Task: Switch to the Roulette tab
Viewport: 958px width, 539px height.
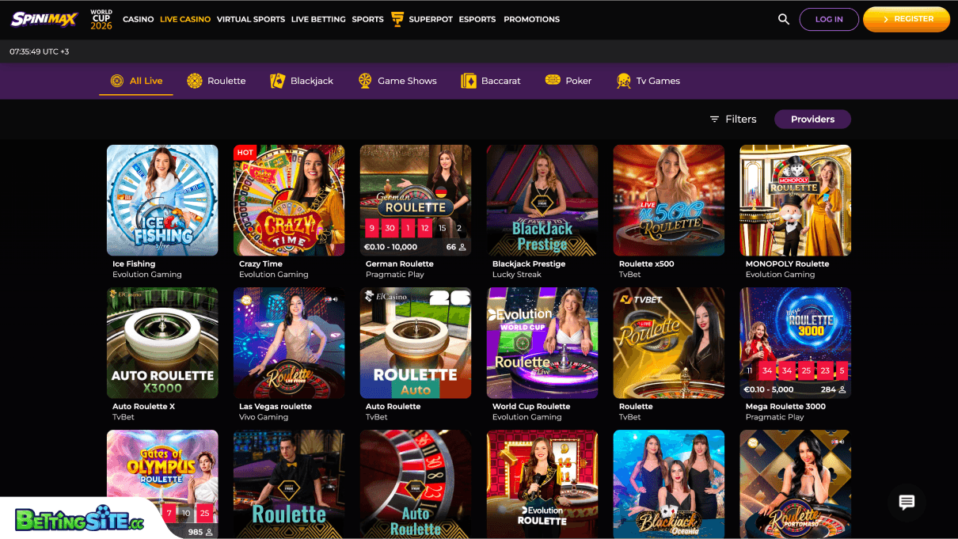Action: pyautogui.click(x=216, y=81)
